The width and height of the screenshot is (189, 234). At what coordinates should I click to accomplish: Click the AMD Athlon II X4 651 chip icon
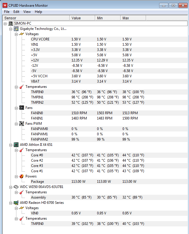pyautogui.click(x=16, y=145)
